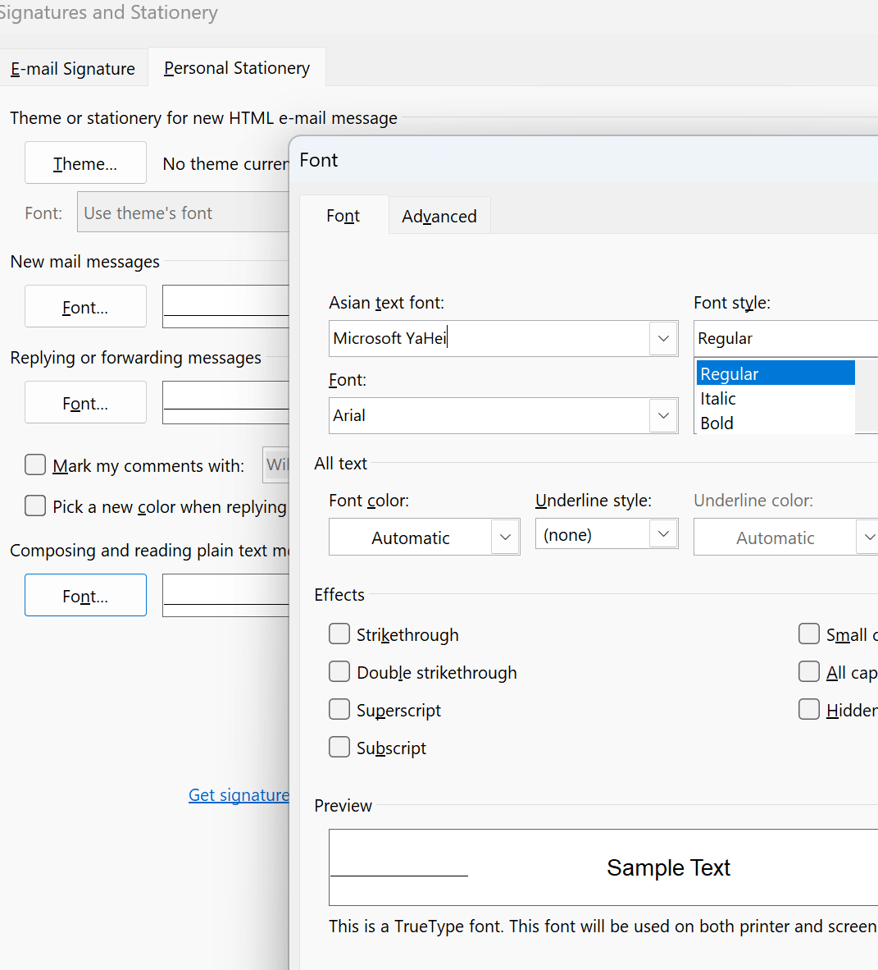Enable Pick a new color when replying
Viewport: 878px width, 970px height.
coord(35,506)
